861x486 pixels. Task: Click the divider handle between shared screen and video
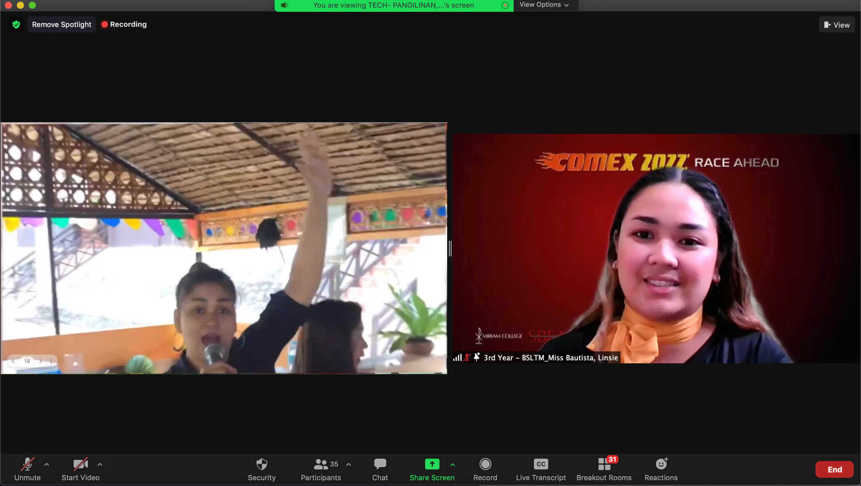(x=450, y=248)
